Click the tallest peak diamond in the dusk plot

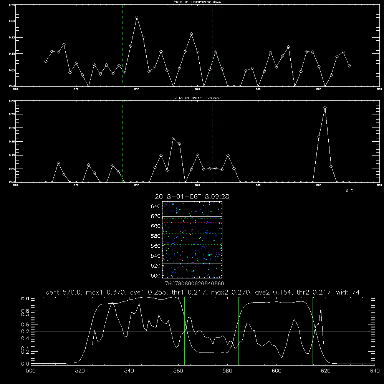pyautogui.click(x=325, y=107)
